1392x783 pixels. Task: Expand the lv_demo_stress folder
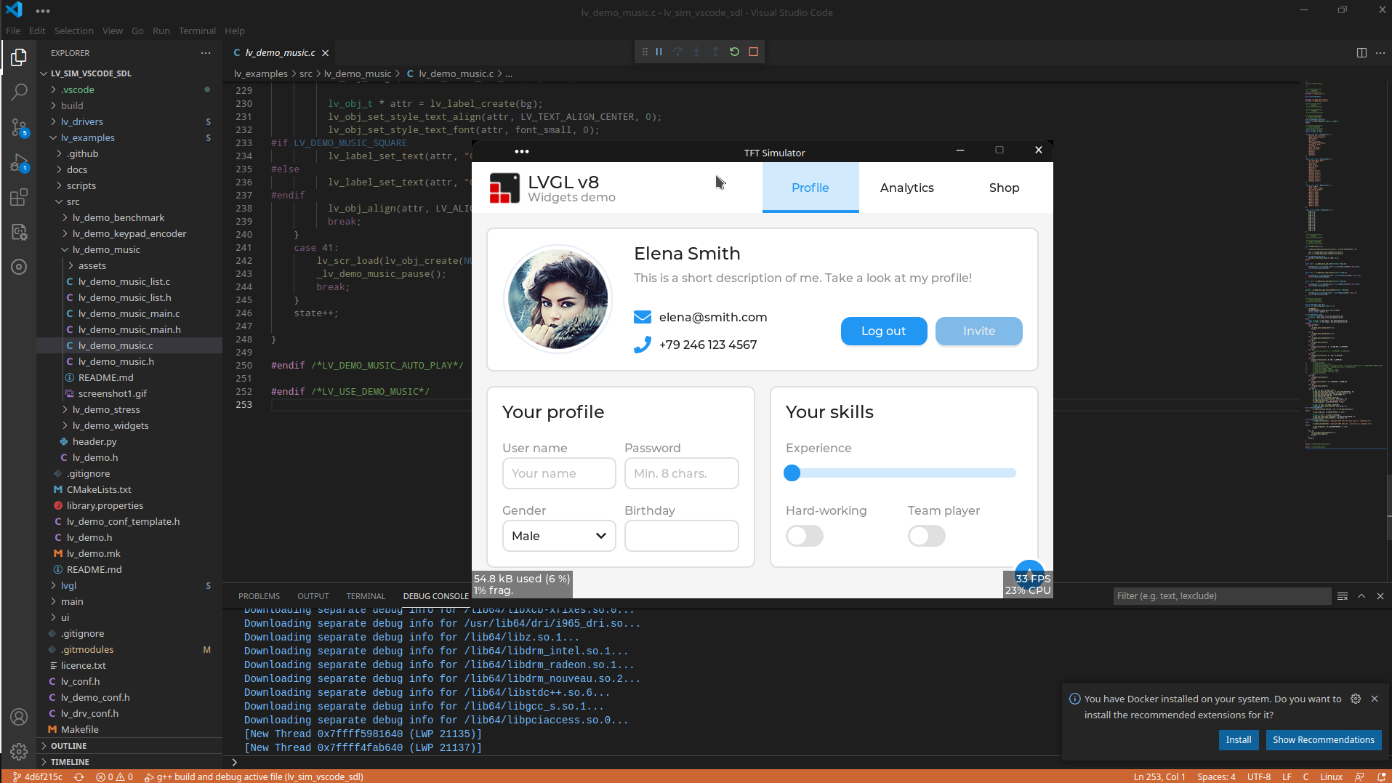(106, 409)
